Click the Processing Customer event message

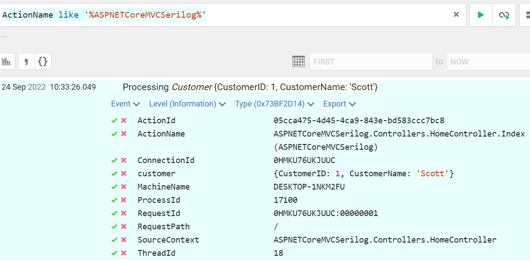[250, 87]
